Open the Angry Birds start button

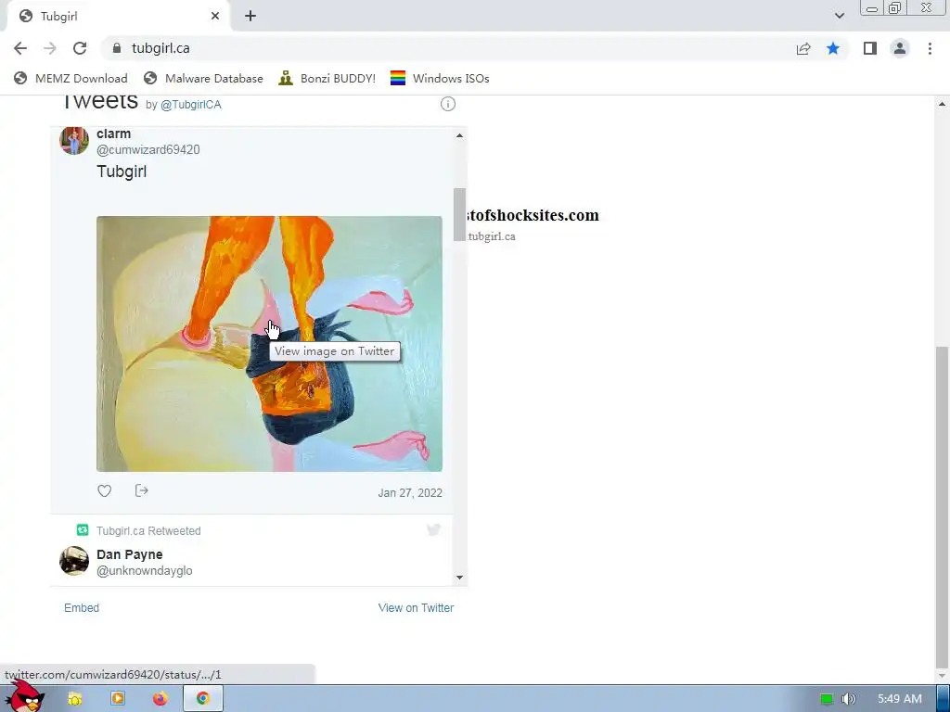click(x=24, y=696)
